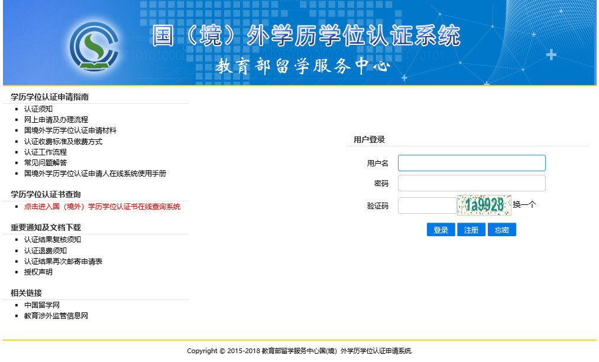Open 认证结果再次邮寄申请表 link
This screenshot has height=362, width=599.
click(x=63, y=261)
